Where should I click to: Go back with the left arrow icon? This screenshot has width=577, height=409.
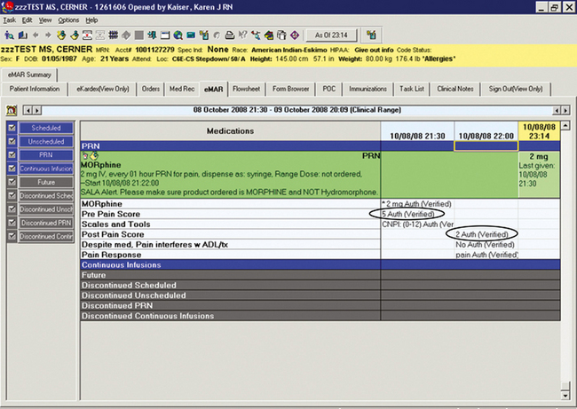tap(36, 35)
